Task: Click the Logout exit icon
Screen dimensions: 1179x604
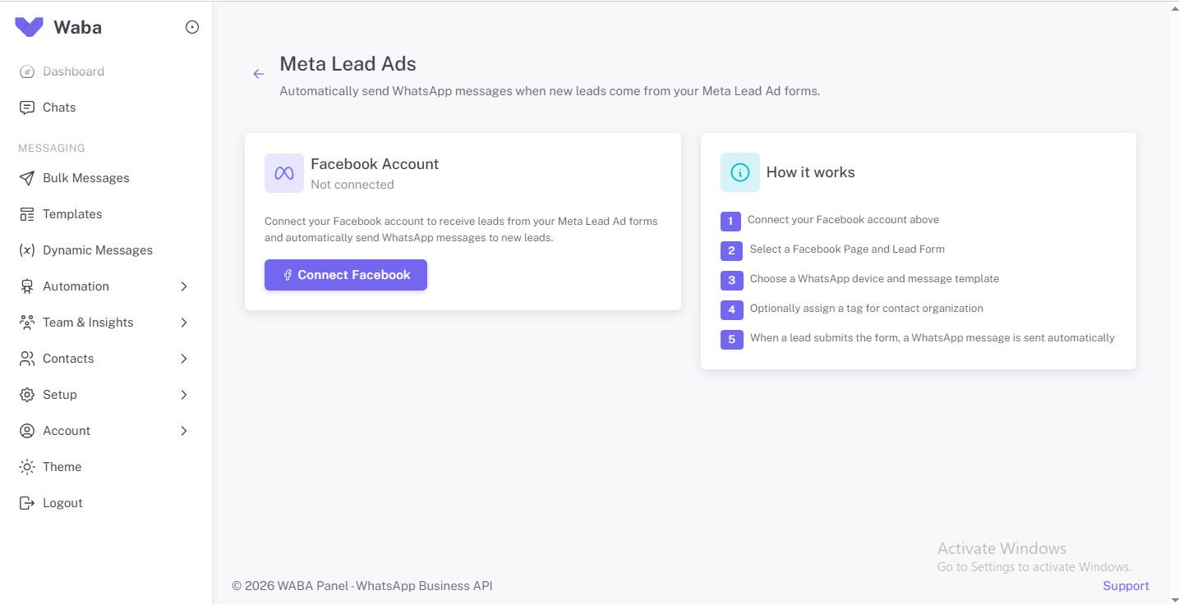Action: pos(27,502)
